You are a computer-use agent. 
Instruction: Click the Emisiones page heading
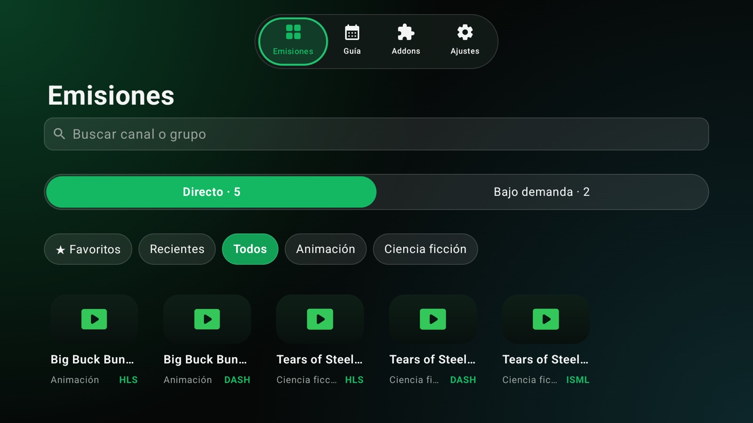(111, 95)
